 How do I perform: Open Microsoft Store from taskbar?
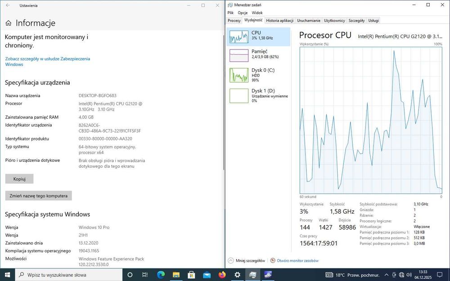[191, 275]
